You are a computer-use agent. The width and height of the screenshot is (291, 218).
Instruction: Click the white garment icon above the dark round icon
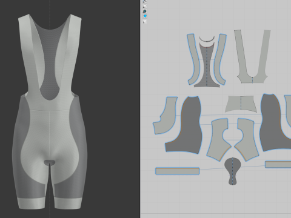tap(144, 6)
